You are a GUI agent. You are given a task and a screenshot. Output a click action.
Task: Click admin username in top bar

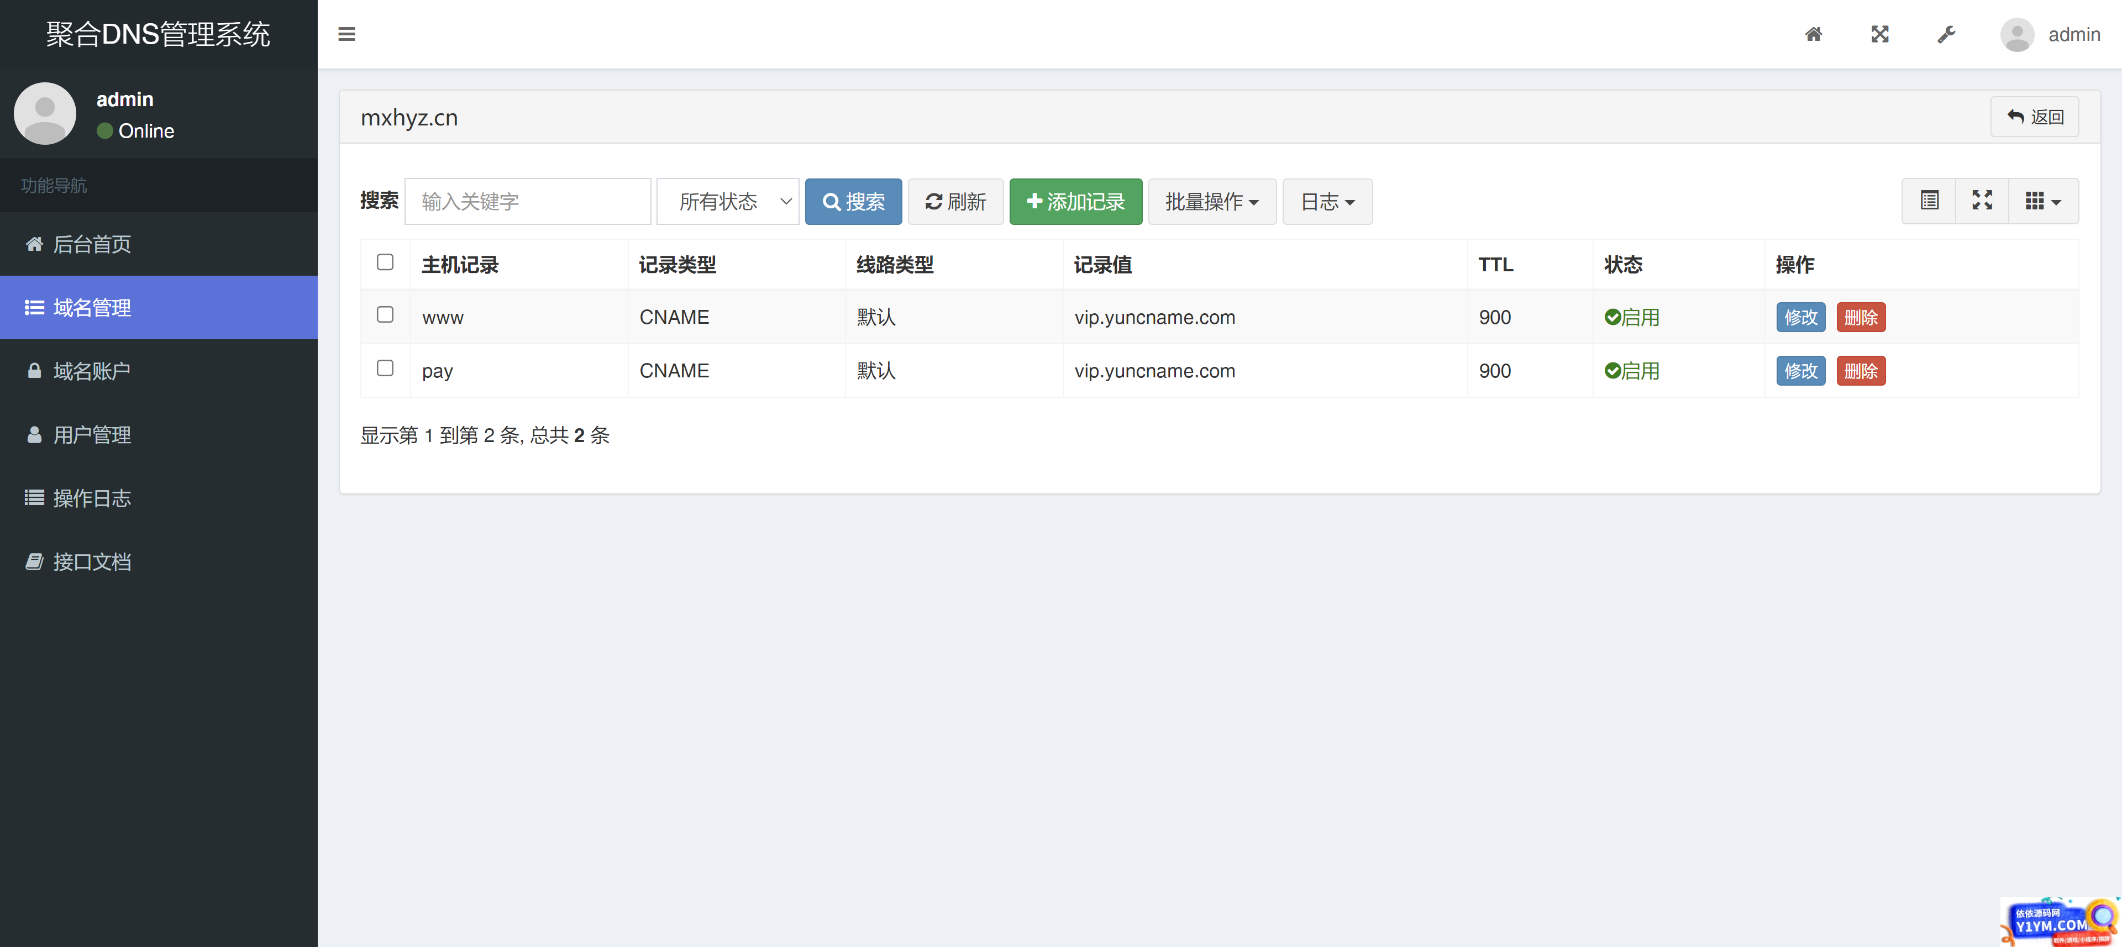[2073, 35]
